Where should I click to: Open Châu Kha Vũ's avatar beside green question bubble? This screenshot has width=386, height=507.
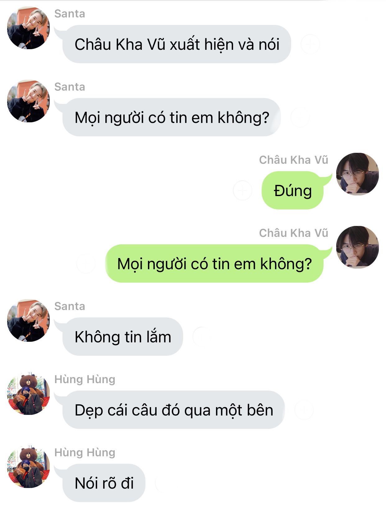click(x=357, y=247)
